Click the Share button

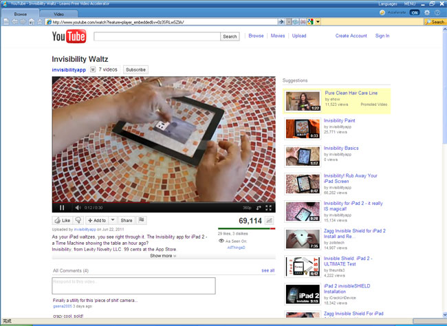click(127, 220)
